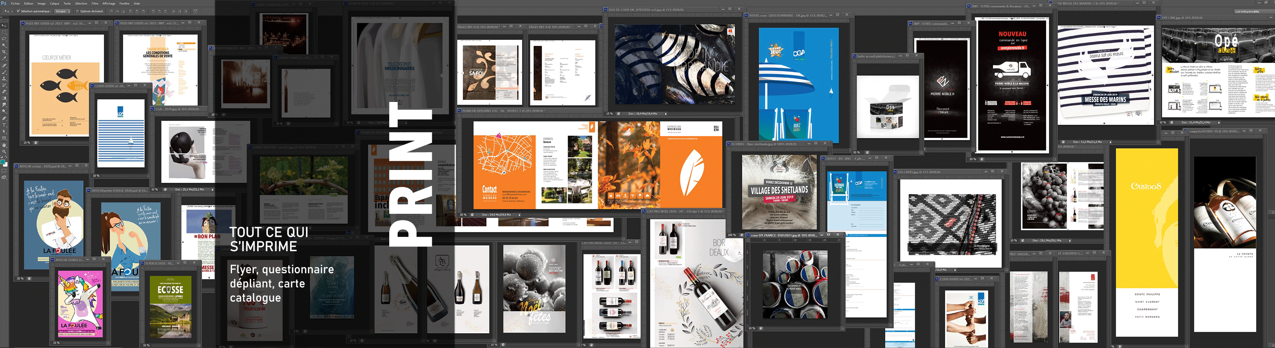
Task: Select the Lasso tool
Action: (x=4, y=38)
